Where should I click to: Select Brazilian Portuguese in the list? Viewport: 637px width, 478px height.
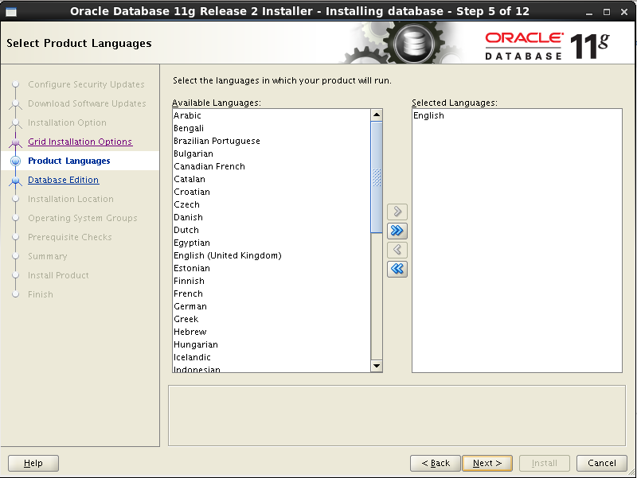(272, 141)
